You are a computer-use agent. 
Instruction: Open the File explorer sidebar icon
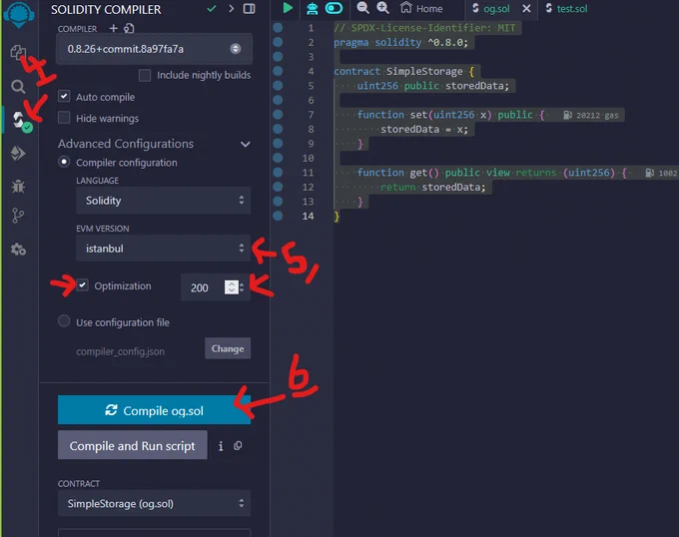(17, 53)
